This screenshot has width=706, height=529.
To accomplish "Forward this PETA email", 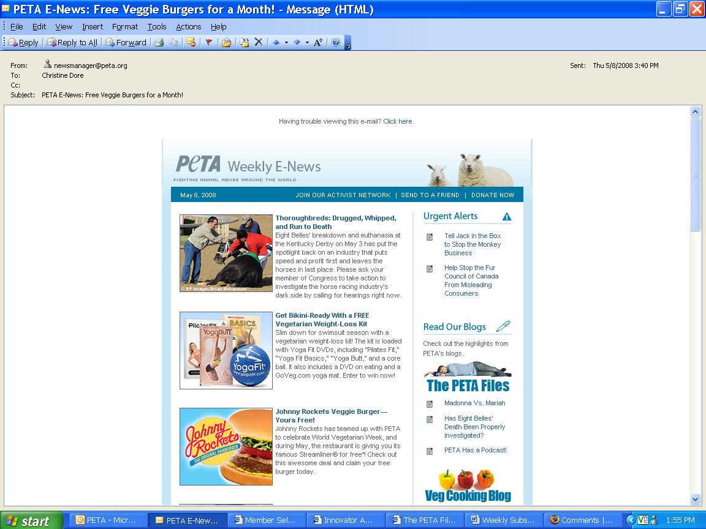I will (x=126, y=42).
